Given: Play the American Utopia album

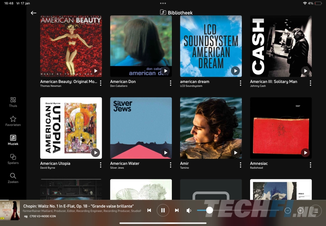Looking at the screenshot, I should [x=96, y=153].
